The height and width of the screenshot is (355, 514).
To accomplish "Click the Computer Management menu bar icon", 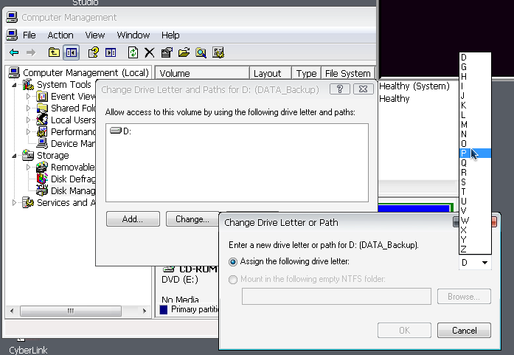I will [x=12, y=35].
